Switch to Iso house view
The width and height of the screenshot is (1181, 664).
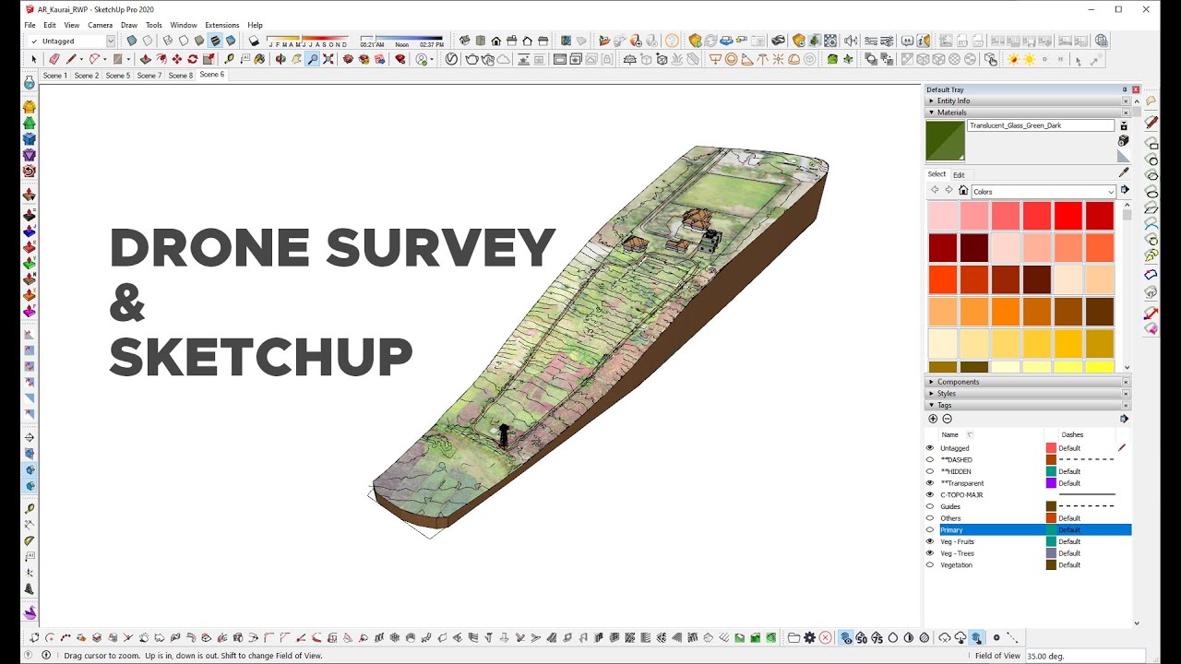click(x=465, y=41)
